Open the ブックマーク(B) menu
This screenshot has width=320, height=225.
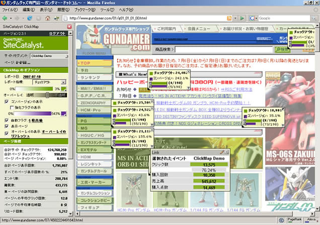[85, 10]
